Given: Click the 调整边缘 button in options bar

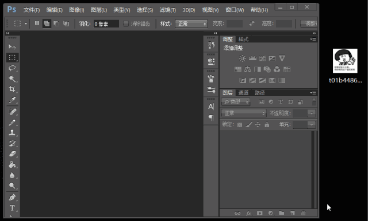Looking at the screenshot, I should point(309,23).
